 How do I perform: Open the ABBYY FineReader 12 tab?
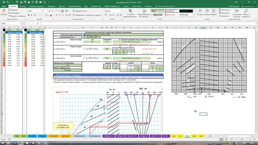point(112,6)
